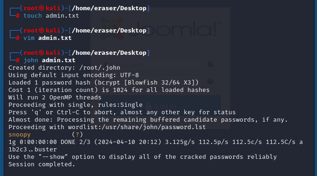Click the 'touch admin.txt' command text
Viewport: 317px width, 176px height.
(x=51, y=16)
